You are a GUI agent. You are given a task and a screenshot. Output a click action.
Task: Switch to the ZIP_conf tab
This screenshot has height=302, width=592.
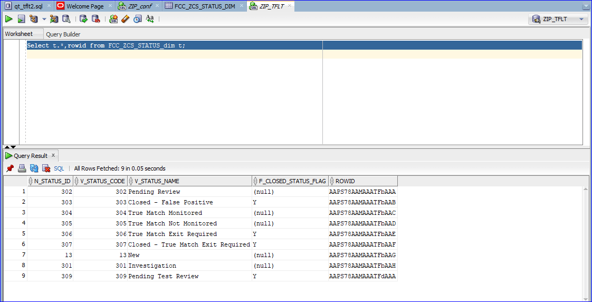140,6
